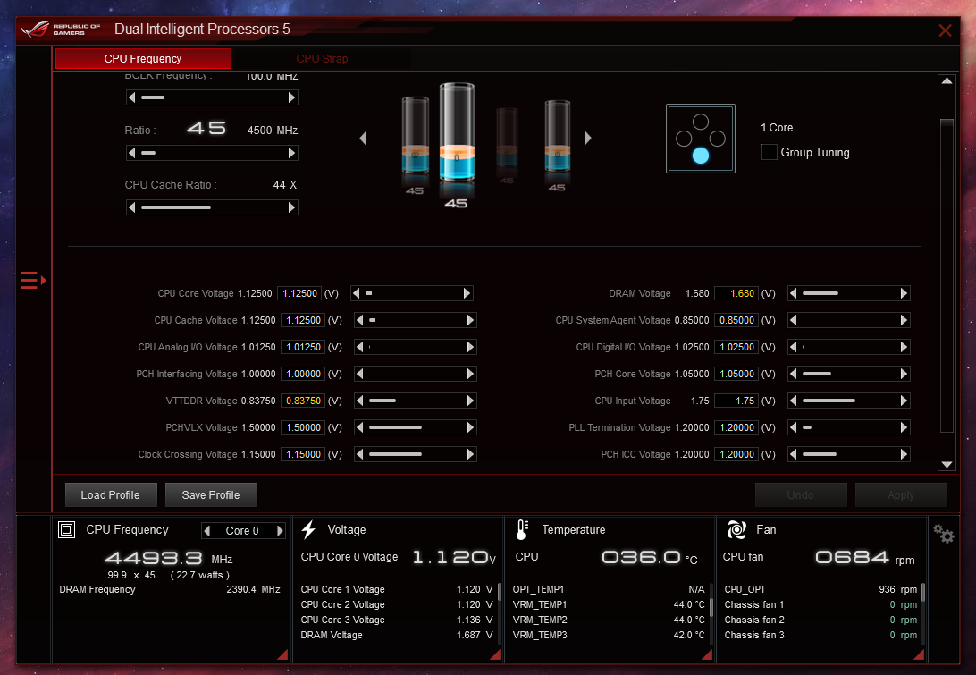This screenshot has height=675, width=976.
Task: Increase CPU Core Voltage with right arrow
Action: coord(467,293)
